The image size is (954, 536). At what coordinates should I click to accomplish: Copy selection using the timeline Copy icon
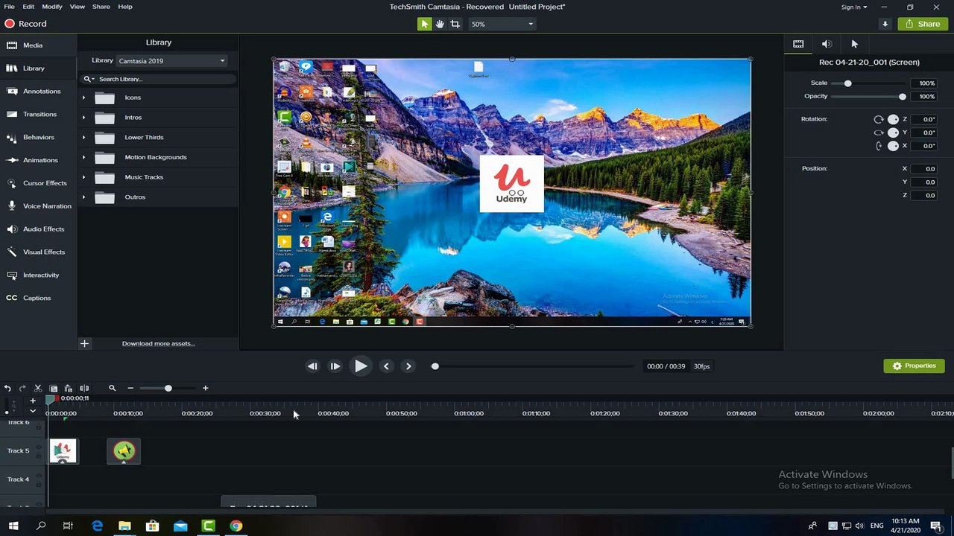tap(54, 388)
